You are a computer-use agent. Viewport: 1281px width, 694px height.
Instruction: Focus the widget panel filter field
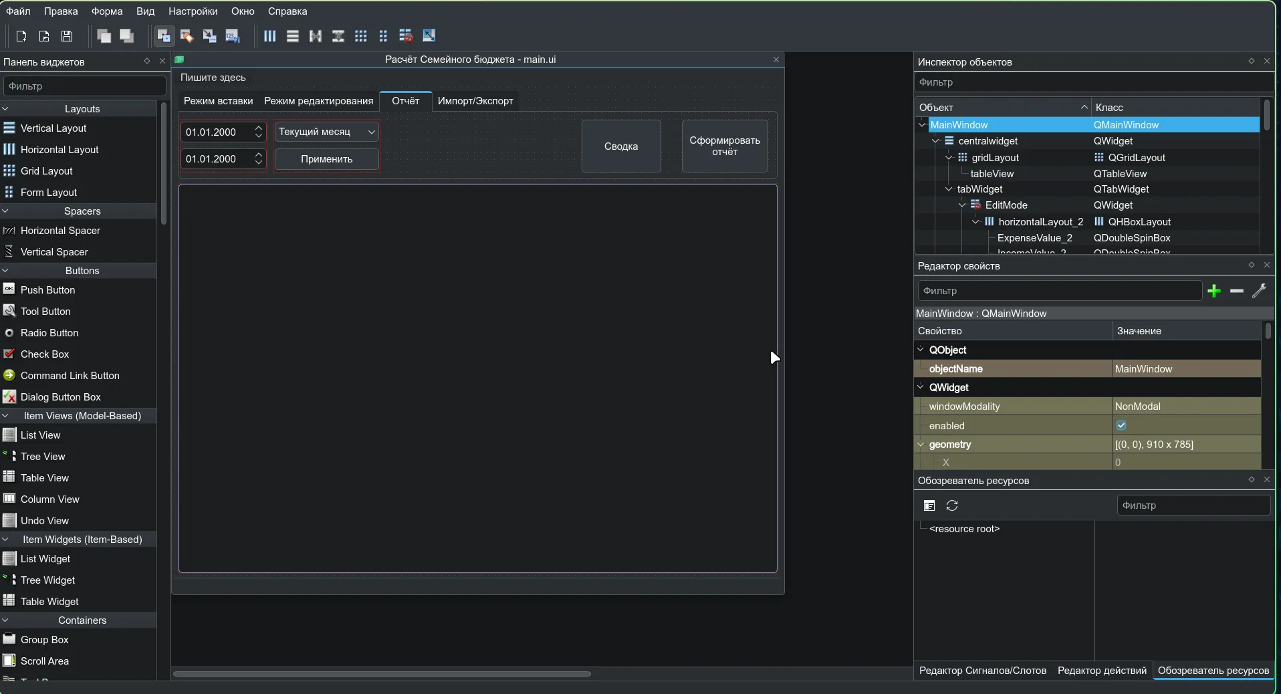tap(84, 86)
